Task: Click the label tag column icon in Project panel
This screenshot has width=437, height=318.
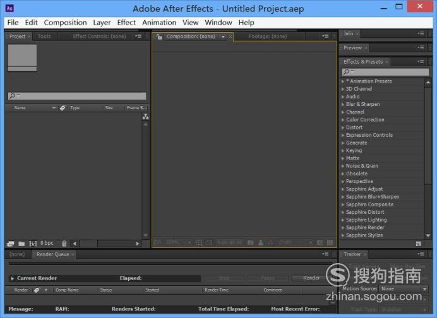Action: point(63,108)
